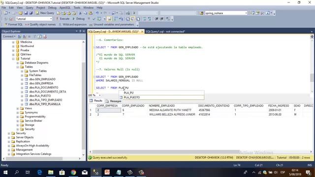This screenshot has width=315, height=177.
Task: Click the Save disk icon
Action: 26,13
